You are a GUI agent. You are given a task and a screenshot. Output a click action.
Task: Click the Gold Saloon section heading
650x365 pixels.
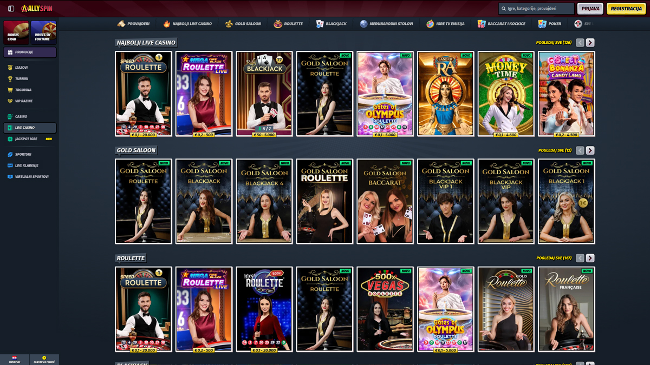pos(136,150)
